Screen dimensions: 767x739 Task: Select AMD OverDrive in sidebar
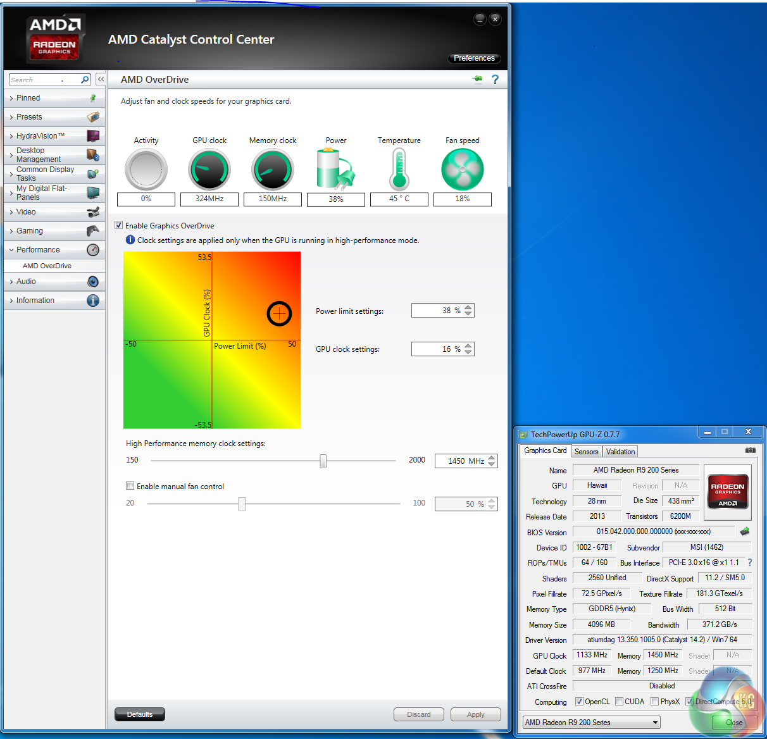(x=47, y=266)
